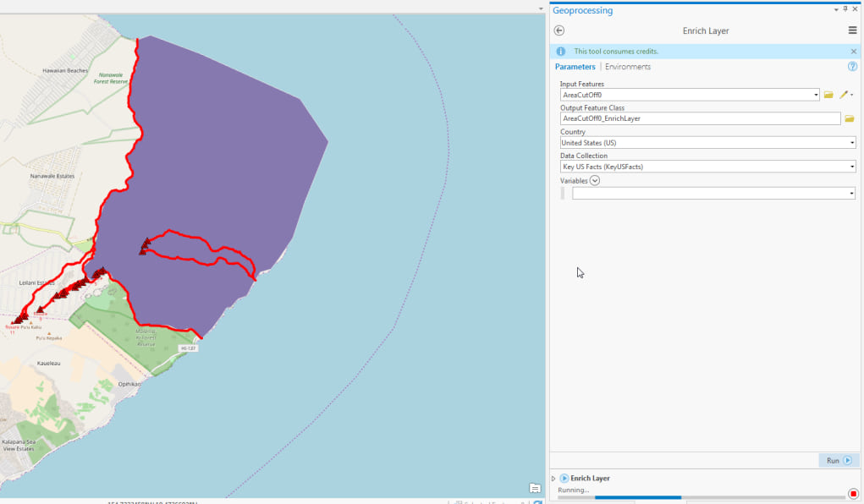
Task: Click the Nanawale Estates map label
Action: (52, 176)
